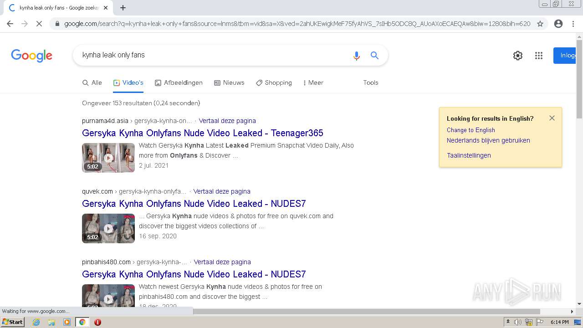Screen dimensions: 583x328
Task: Switch to the Alle results tab
Action: point(92,82)
